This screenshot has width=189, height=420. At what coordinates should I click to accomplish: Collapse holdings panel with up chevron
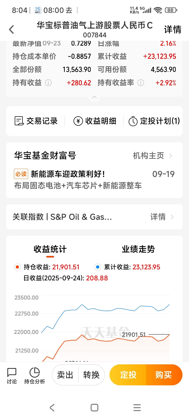(x=94, y=97)
